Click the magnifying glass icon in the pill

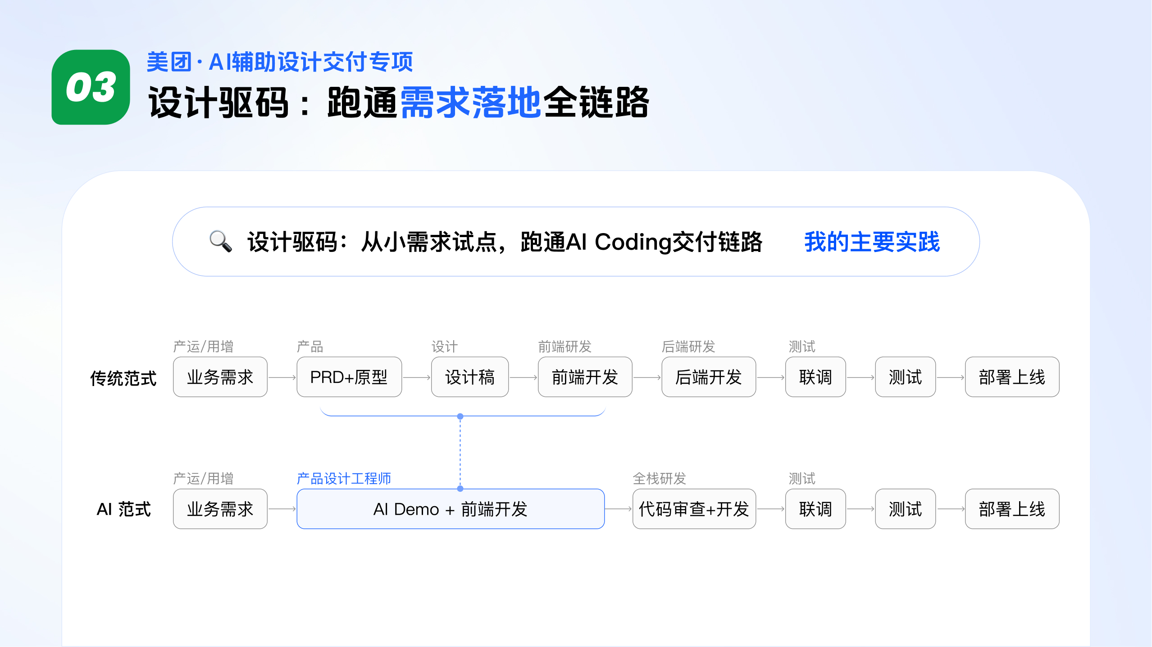click(221, 242)
